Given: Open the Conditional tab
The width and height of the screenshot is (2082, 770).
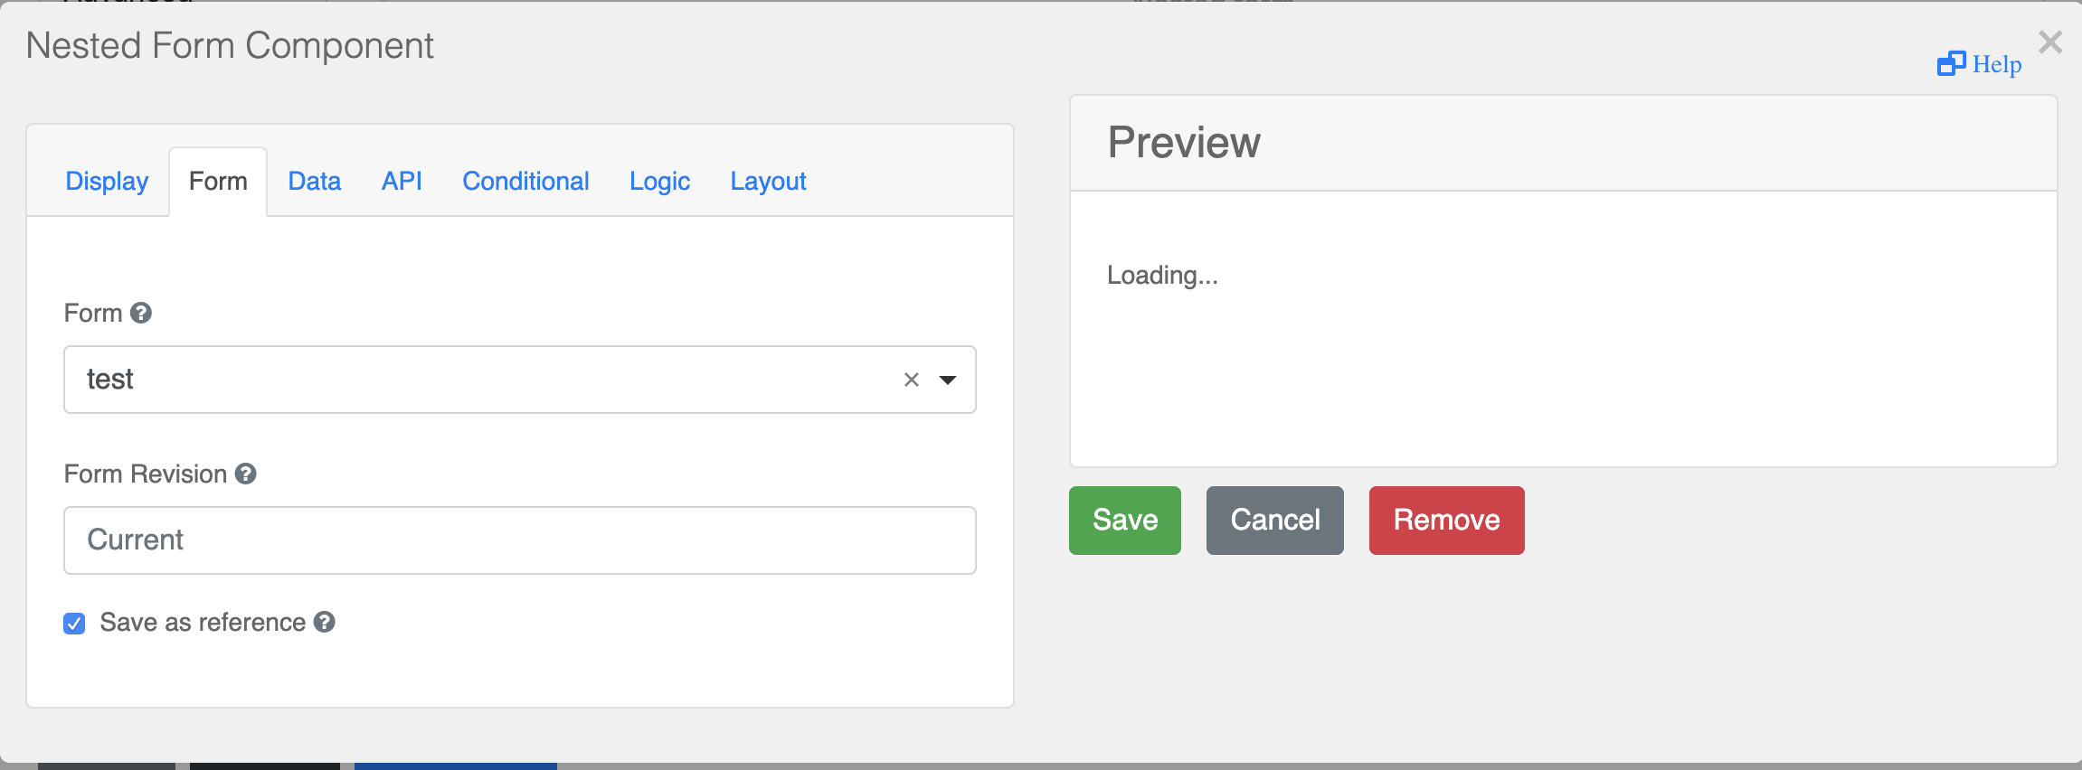Looking at the screenshot, I should [525, 181].
